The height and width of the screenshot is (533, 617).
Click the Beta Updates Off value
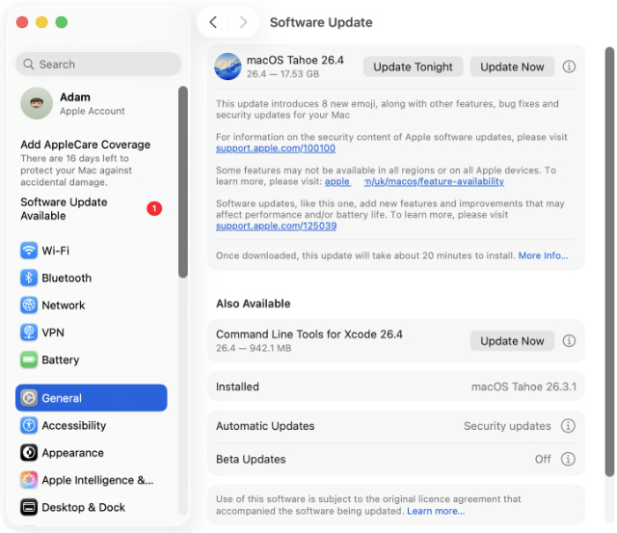click(x=543, y=459)
